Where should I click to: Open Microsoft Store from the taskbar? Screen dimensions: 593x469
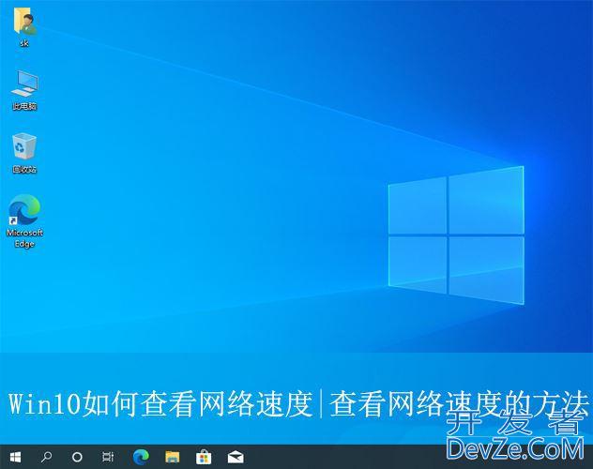coord(203,457)
